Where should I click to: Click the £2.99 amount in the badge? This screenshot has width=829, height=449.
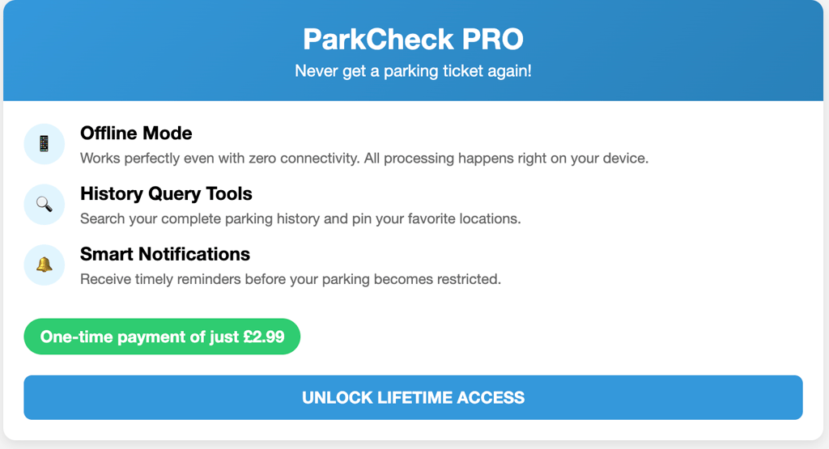pos(264,337)
